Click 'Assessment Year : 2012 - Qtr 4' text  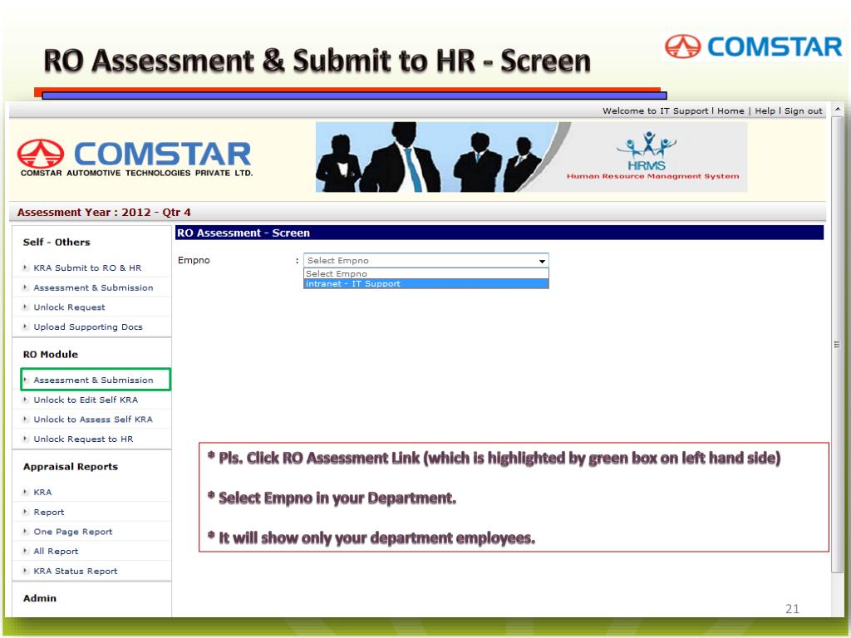click(104, 212)
